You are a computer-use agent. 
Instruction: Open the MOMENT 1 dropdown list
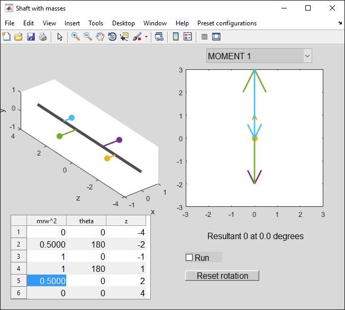tap(259, 56)
